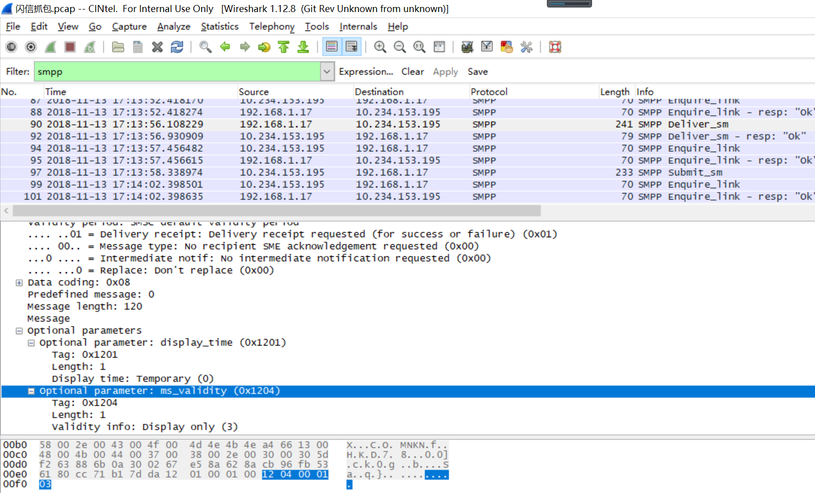Edit display filters icon
815x493 pixels.
pyautogui.click(x=487, y=47)
